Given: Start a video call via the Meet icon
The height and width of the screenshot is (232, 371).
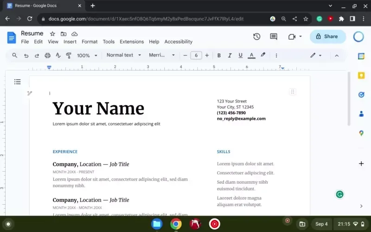Looking at the screenshot, I should click(x=292, y=37).
